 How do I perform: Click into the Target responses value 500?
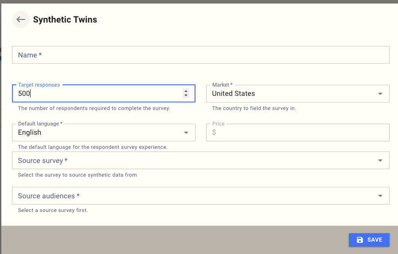[23, 94]
